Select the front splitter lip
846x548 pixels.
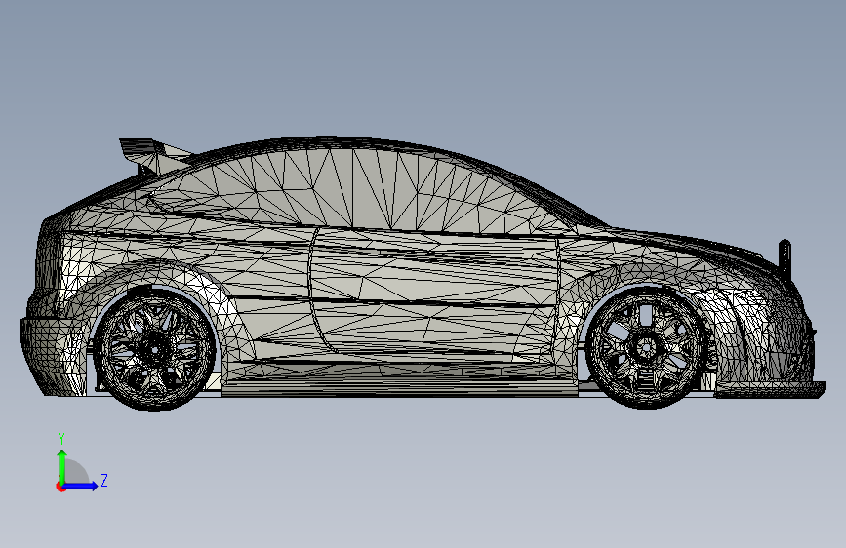(x=770, y=389)
